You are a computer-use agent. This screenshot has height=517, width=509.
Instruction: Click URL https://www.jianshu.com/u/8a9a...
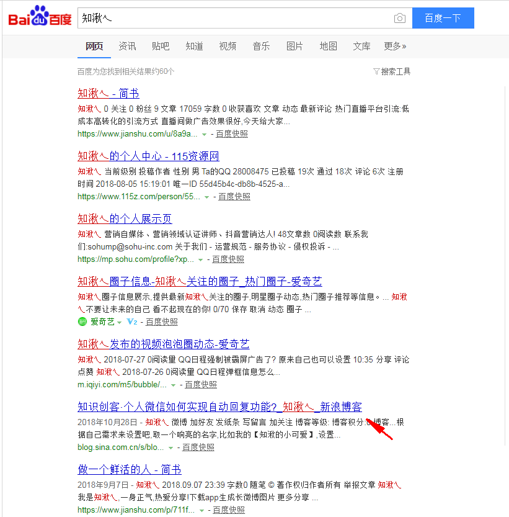click(x=138, y=134)
